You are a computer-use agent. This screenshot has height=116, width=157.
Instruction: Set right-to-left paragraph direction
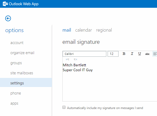[75, 59]
